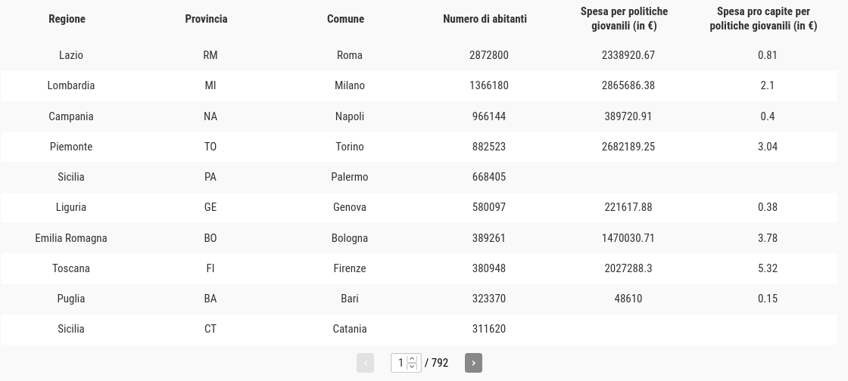The height and width of the screenshot is (381, 848).
Task: Sort by Spesa per politiche giovanili header
Action: 624,18
